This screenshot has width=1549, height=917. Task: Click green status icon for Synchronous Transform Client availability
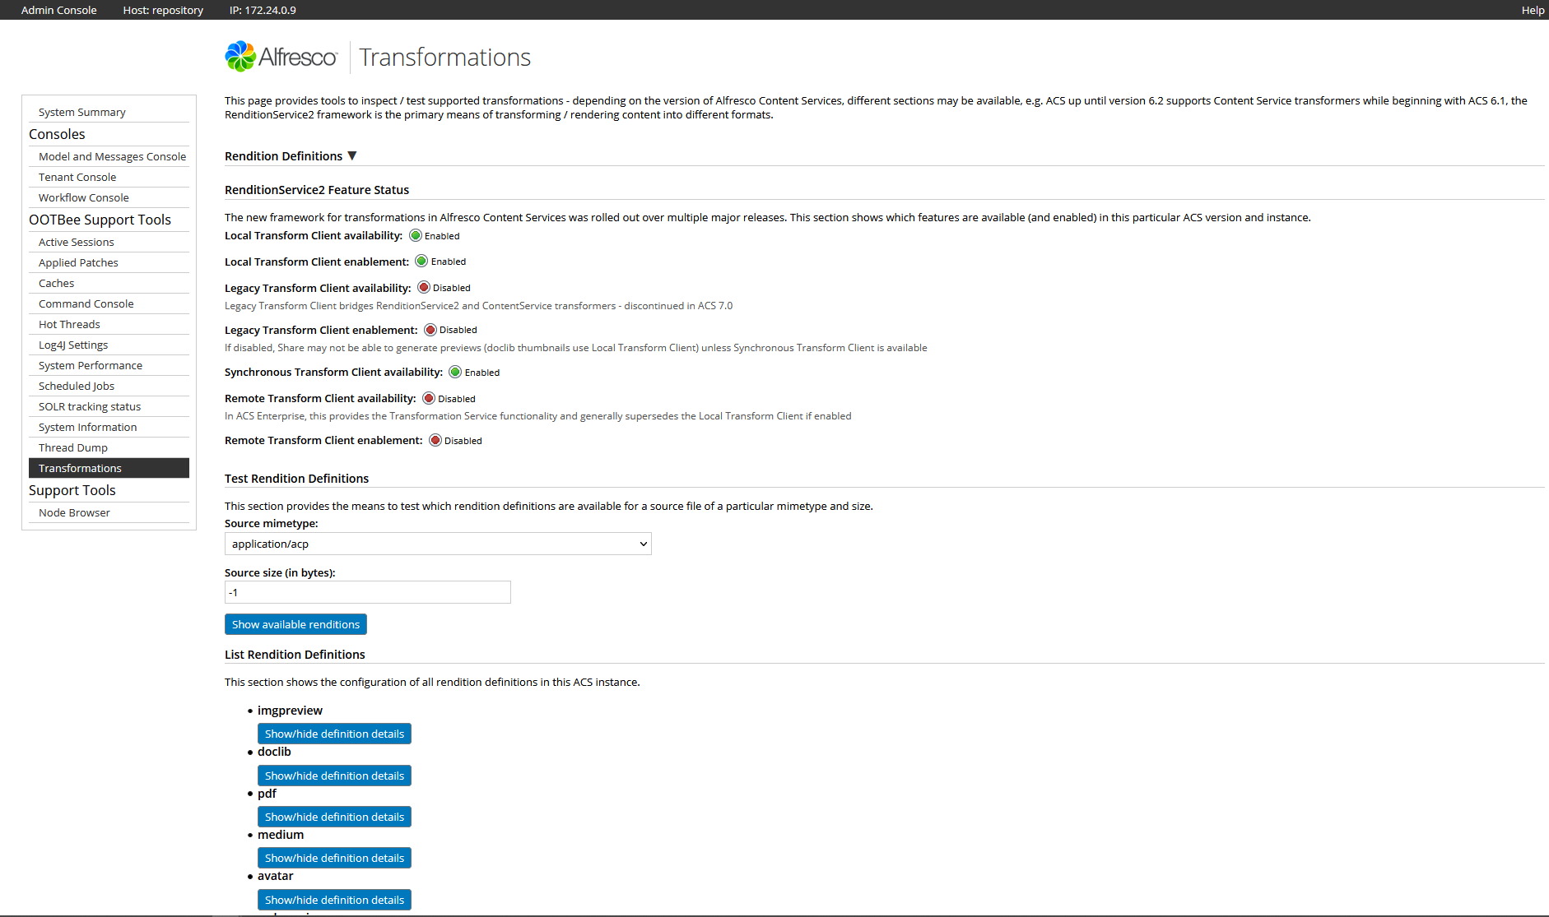(455, 372)
